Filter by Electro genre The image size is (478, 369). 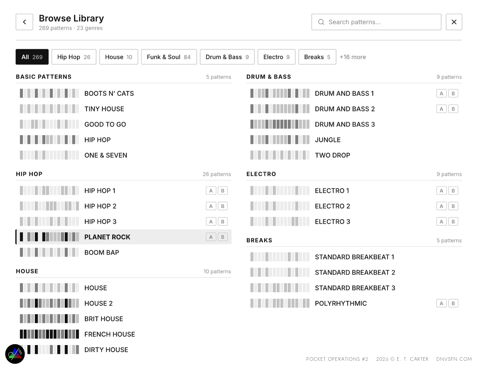pos(276,57)
